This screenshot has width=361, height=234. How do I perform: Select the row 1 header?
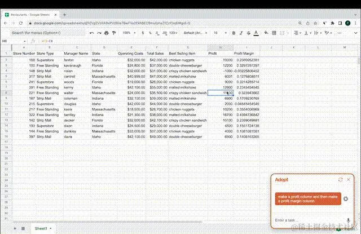6,54
